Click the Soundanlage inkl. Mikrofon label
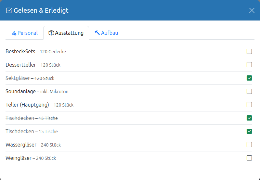260x180 pixels. tap(37, 92)
